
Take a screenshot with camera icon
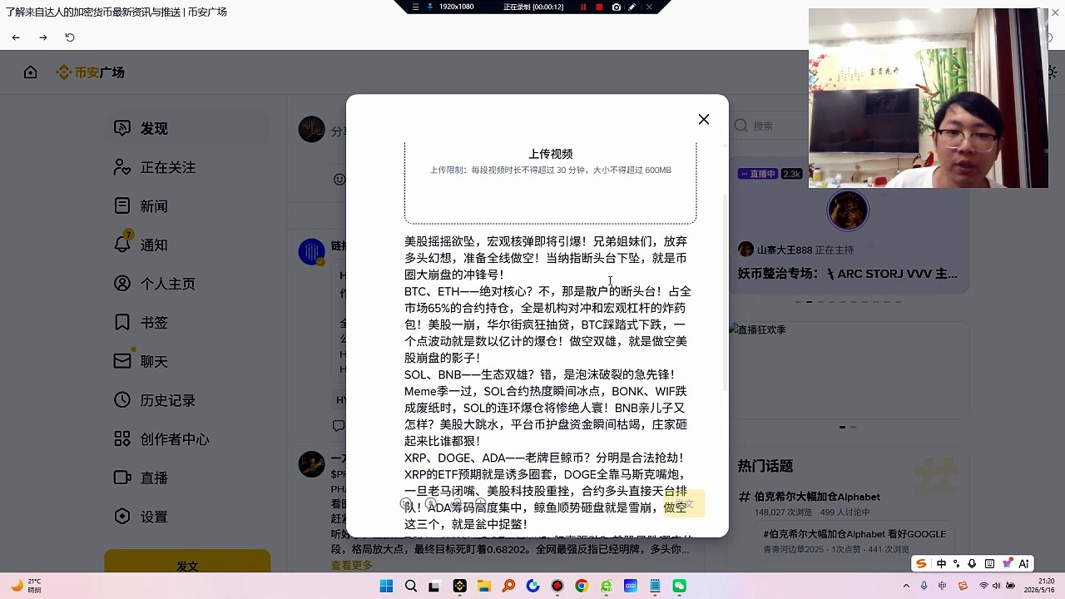click(x=616, y=7)
